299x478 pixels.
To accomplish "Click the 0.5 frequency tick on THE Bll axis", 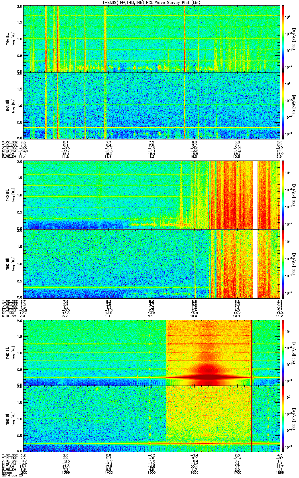I will pyautogui.click(x=19, y=435).
